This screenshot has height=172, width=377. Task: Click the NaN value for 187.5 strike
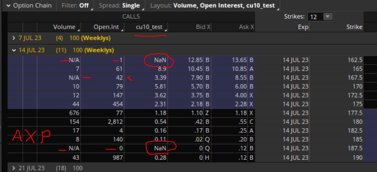(160, 149)
